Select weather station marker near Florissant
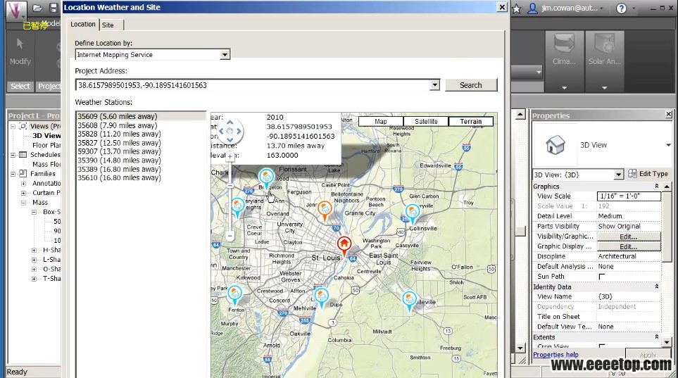Viewport: 678px width, 378px height. [x=266, y=179]
